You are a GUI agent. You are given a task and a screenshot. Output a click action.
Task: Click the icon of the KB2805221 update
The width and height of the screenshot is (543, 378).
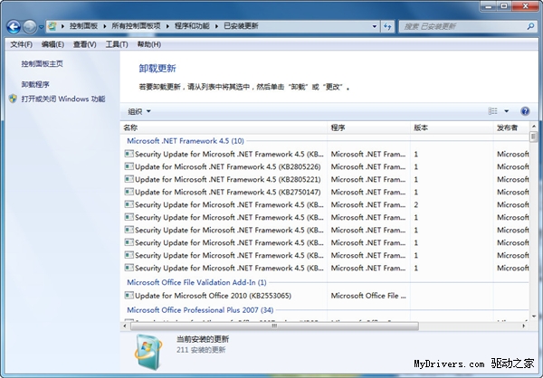129,179
